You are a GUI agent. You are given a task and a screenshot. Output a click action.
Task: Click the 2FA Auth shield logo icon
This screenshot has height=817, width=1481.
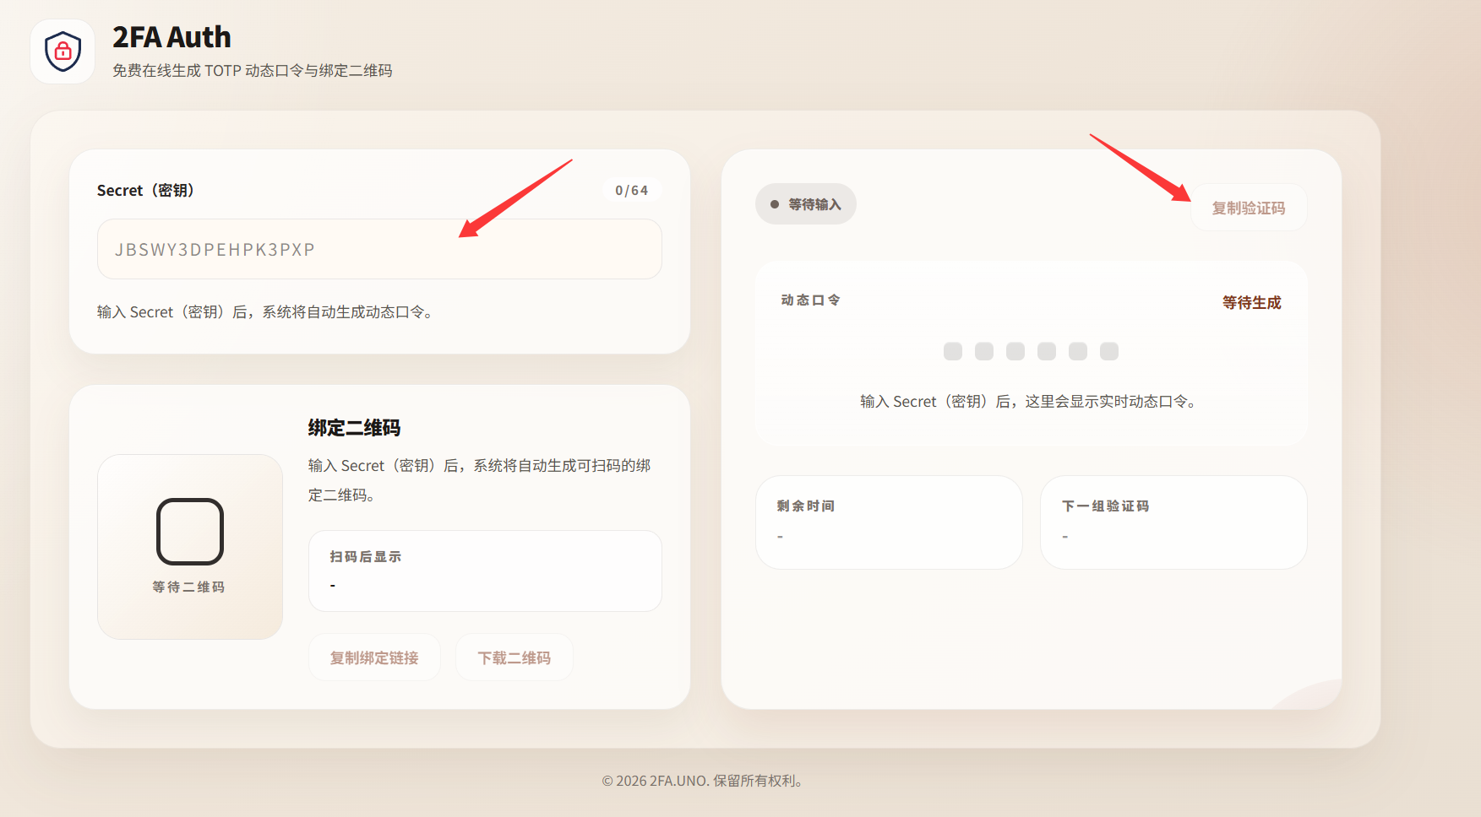(x=63, y=51)
